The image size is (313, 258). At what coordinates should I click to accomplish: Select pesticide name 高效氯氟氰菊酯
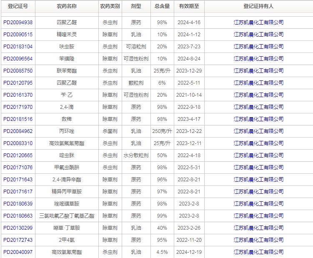(x=67, y=143)
